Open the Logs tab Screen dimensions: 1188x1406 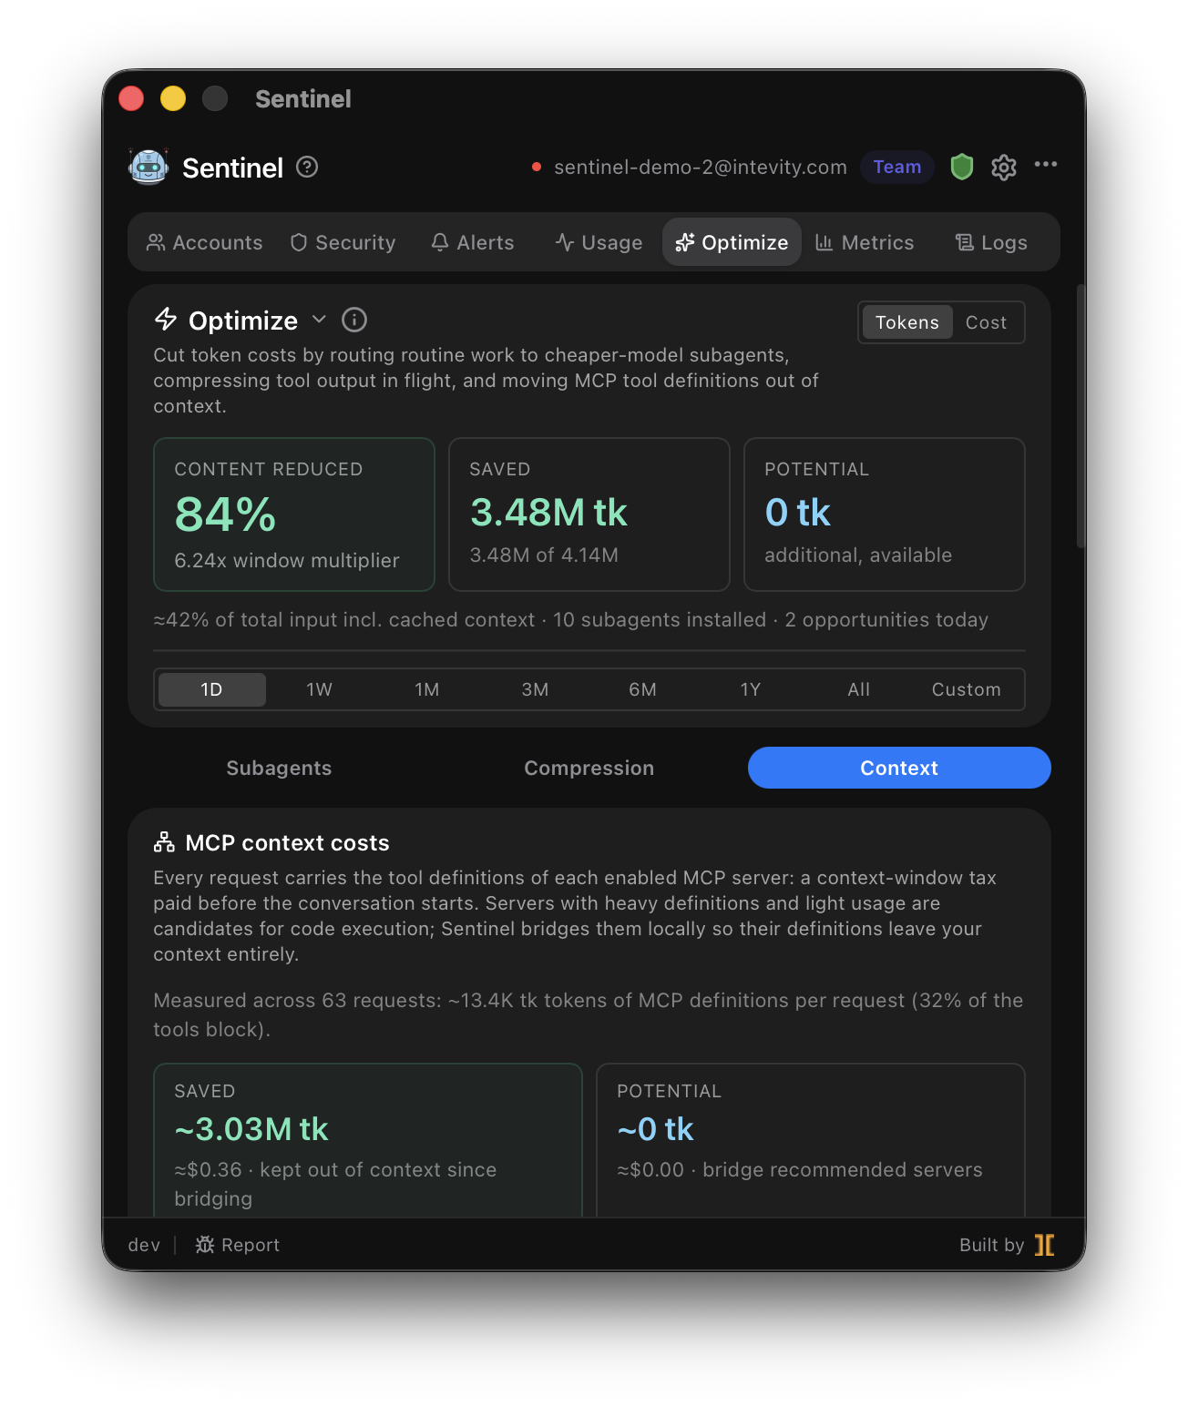pos(991,242)
